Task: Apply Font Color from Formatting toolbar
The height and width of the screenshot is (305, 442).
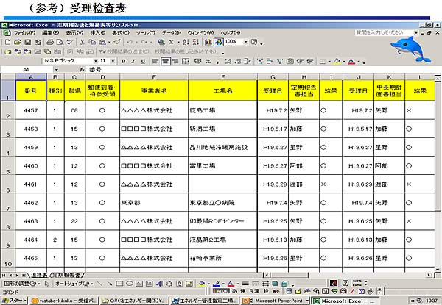Action: (x=351, y=61)
